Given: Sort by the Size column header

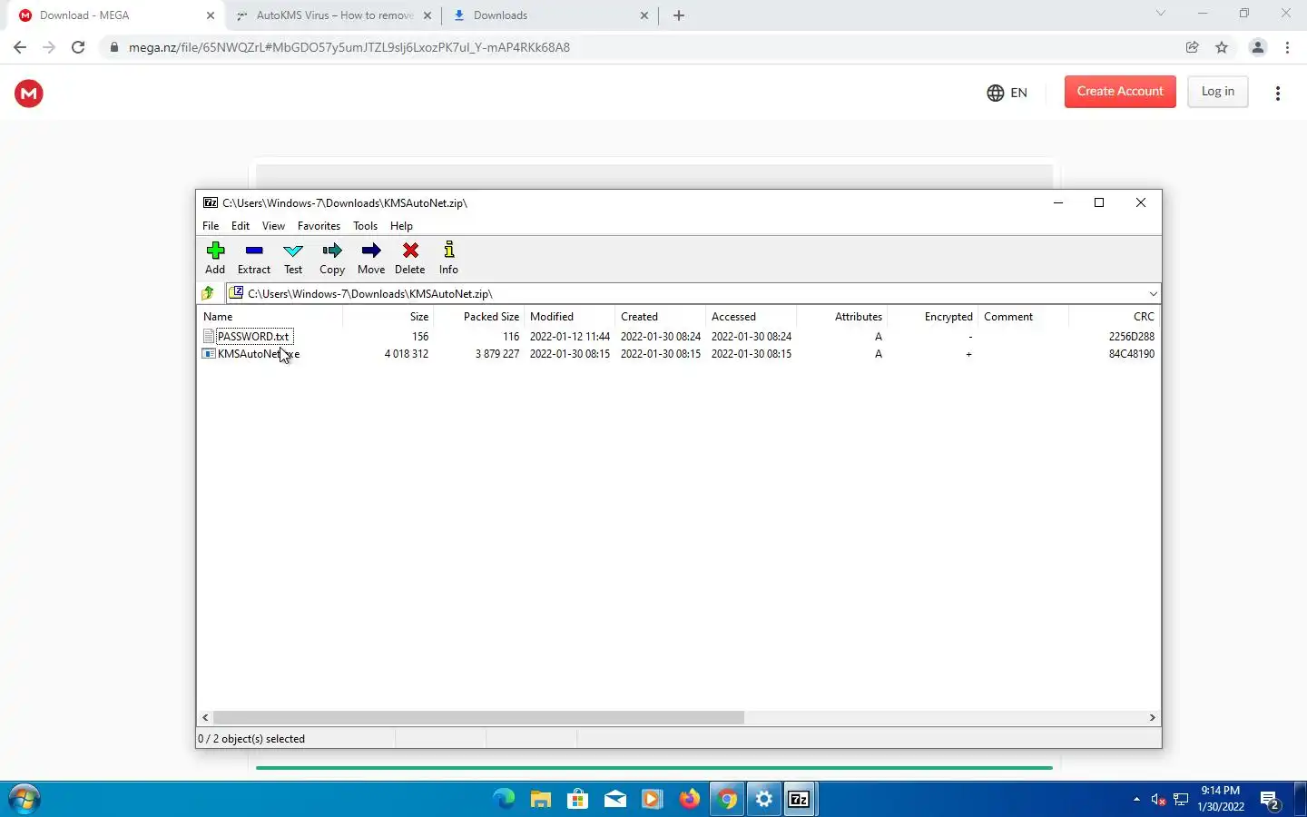Looking at the screenshot, I should click(388, 317).
